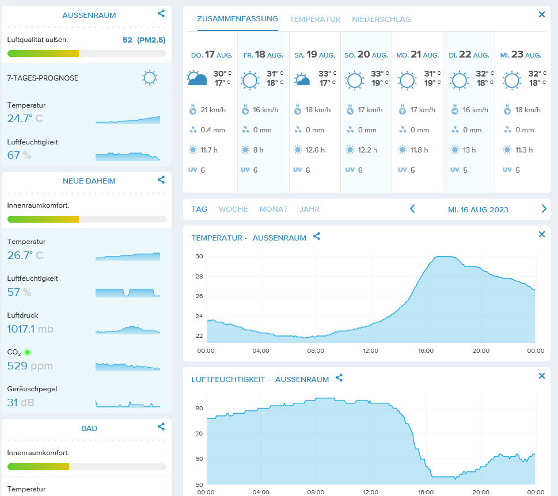Open Aussenraum Luftfeuchtigkeit 67 % reading
The height and width of the screenshot is (496, 558).
19,155
